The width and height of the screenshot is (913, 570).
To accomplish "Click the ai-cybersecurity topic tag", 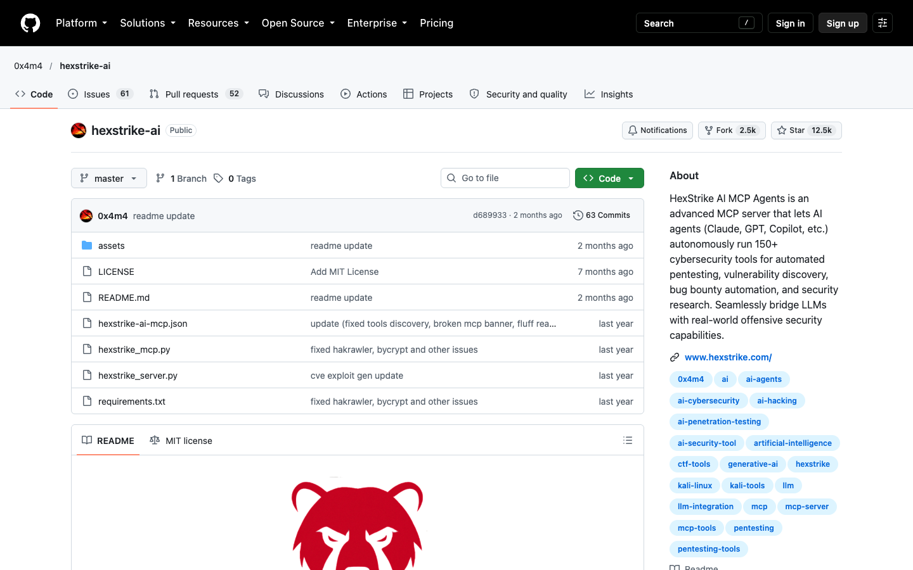I will coord(708,401).
